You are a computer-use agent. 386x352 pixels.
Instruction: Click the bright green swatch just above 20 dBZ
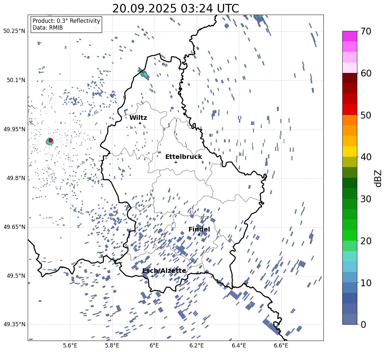tap(349, 235)
